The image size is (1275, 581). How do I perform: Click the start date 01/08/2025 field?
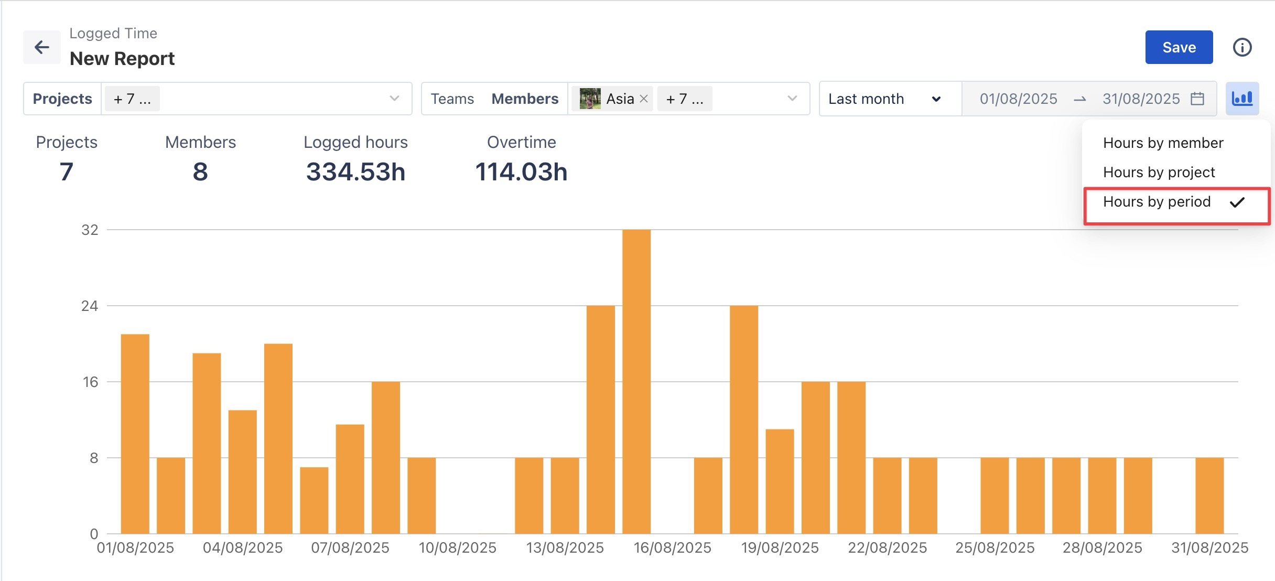pyautogui.click(x=1018, y=99)
